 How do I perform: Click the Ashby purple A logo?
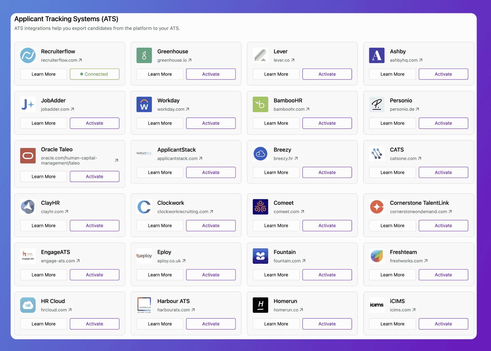pos(377,55)
